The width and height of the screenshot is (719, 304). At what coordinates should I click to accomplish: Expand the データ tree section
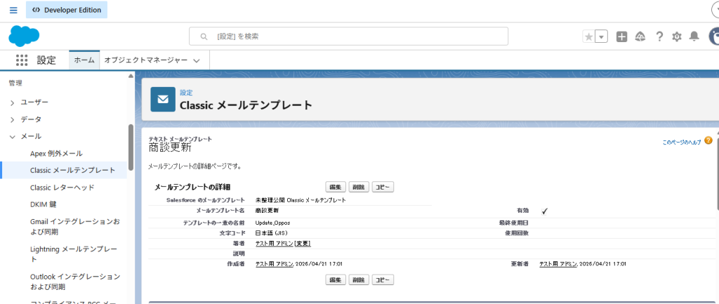coord(13,119)
